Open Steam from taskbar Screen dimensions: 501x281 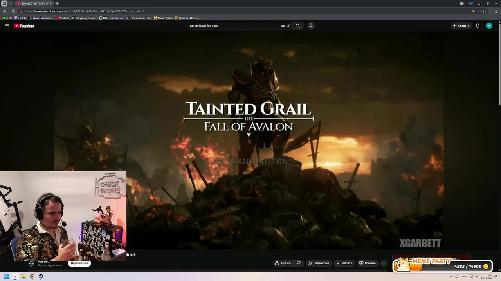tap(41, 277)
